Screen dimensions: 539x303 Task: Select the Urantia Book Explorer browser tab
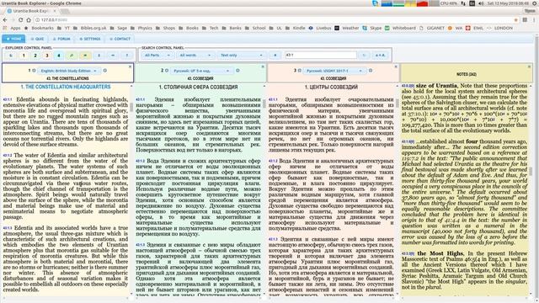[31, 11]
